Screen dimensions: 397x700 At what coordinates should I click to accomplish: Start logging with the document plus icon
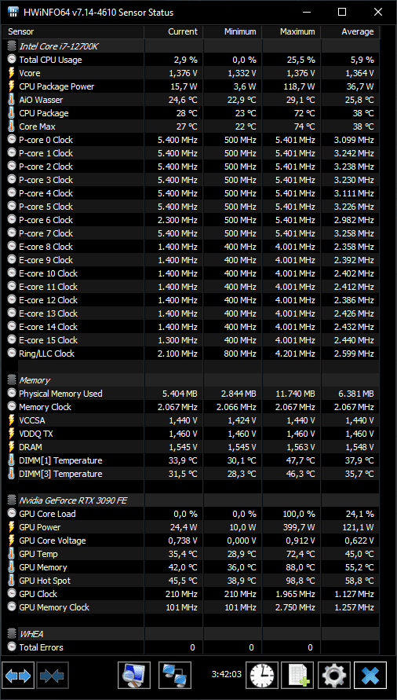coord(297,675)
